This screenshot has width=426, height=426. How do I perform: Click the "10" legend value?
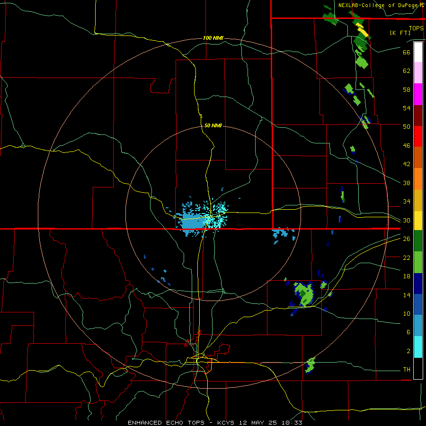(407, 313)
